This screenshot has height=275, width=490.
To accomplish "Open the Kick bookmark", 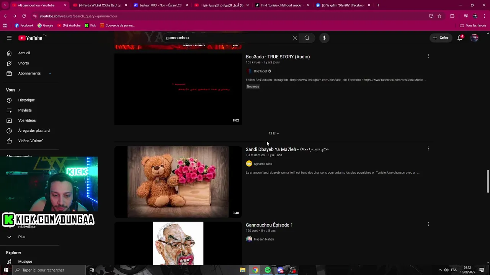I will (x=90, y=26).
